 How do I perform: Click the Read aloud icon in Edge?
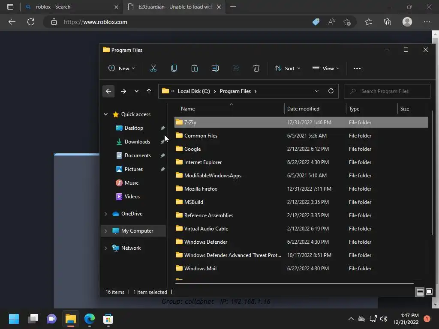331,22
